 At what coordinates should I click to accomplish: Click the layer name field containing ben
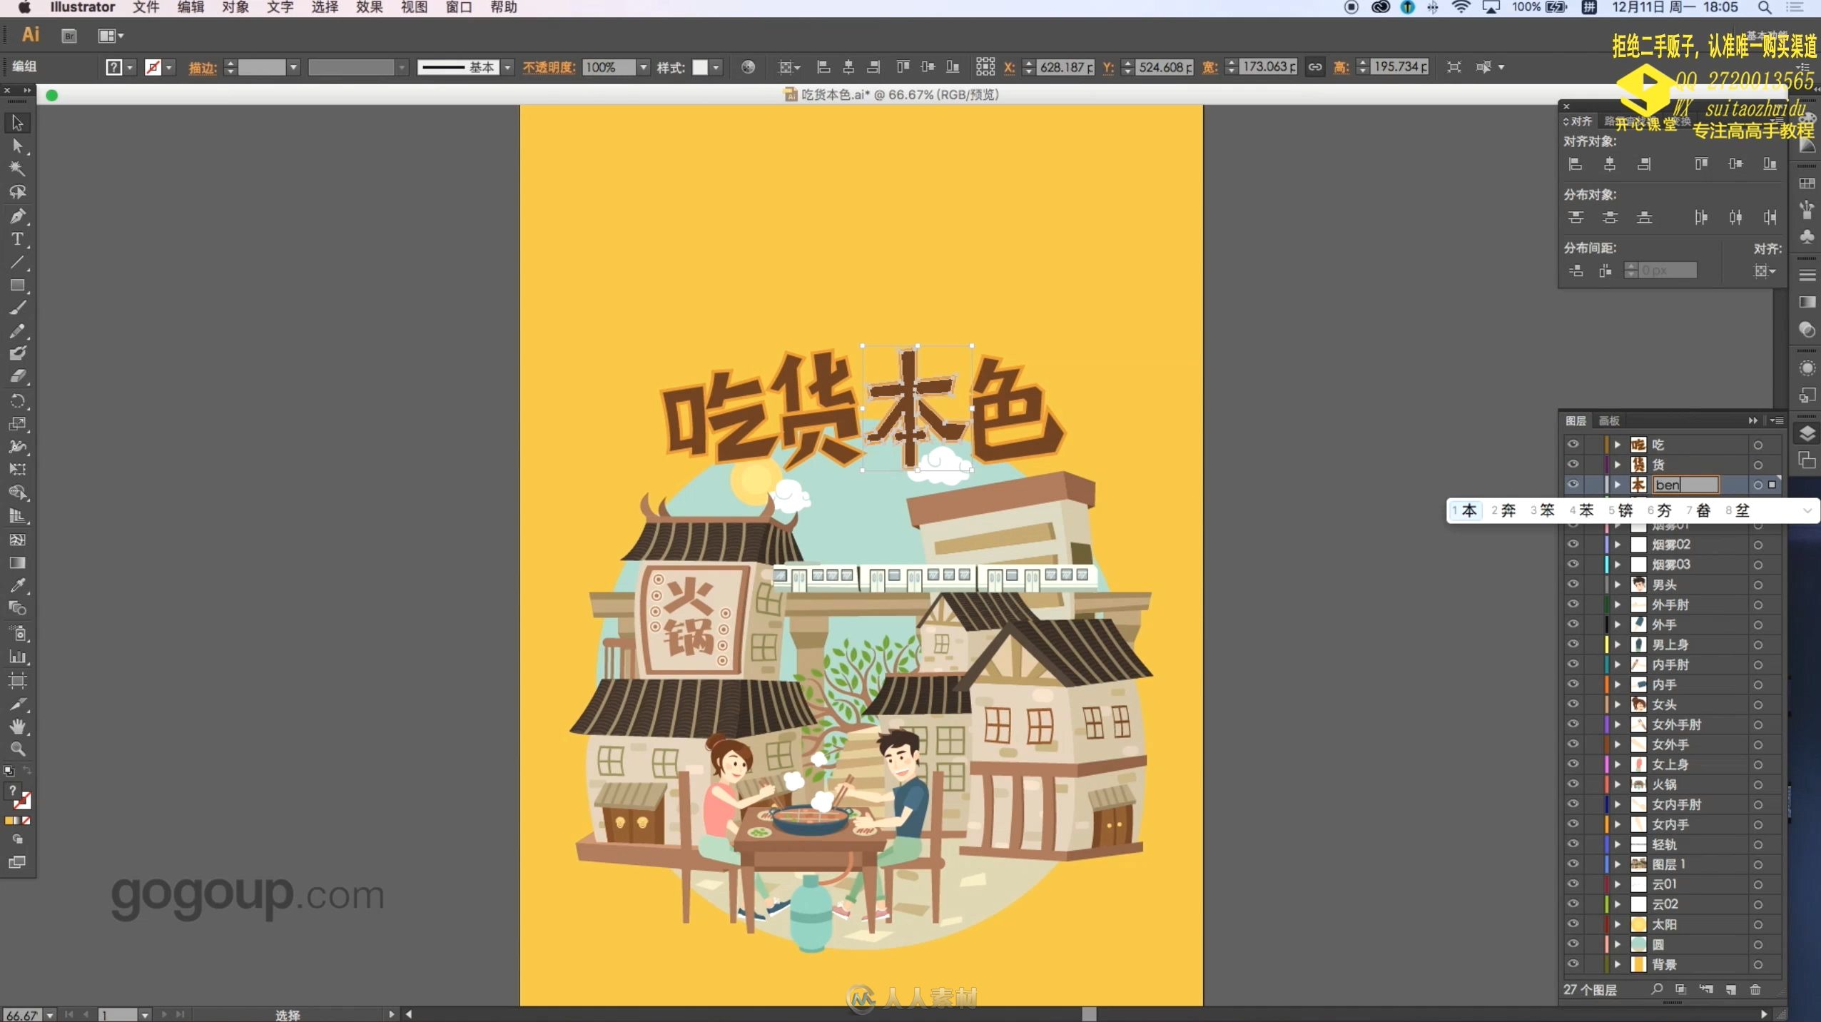tap(1685, 485)
